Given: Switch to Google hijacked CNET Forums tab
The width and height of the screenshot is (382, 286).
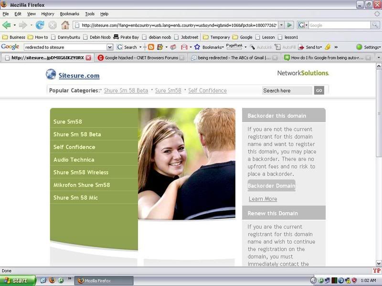Looking at the screenshot, I should [140, 58].
